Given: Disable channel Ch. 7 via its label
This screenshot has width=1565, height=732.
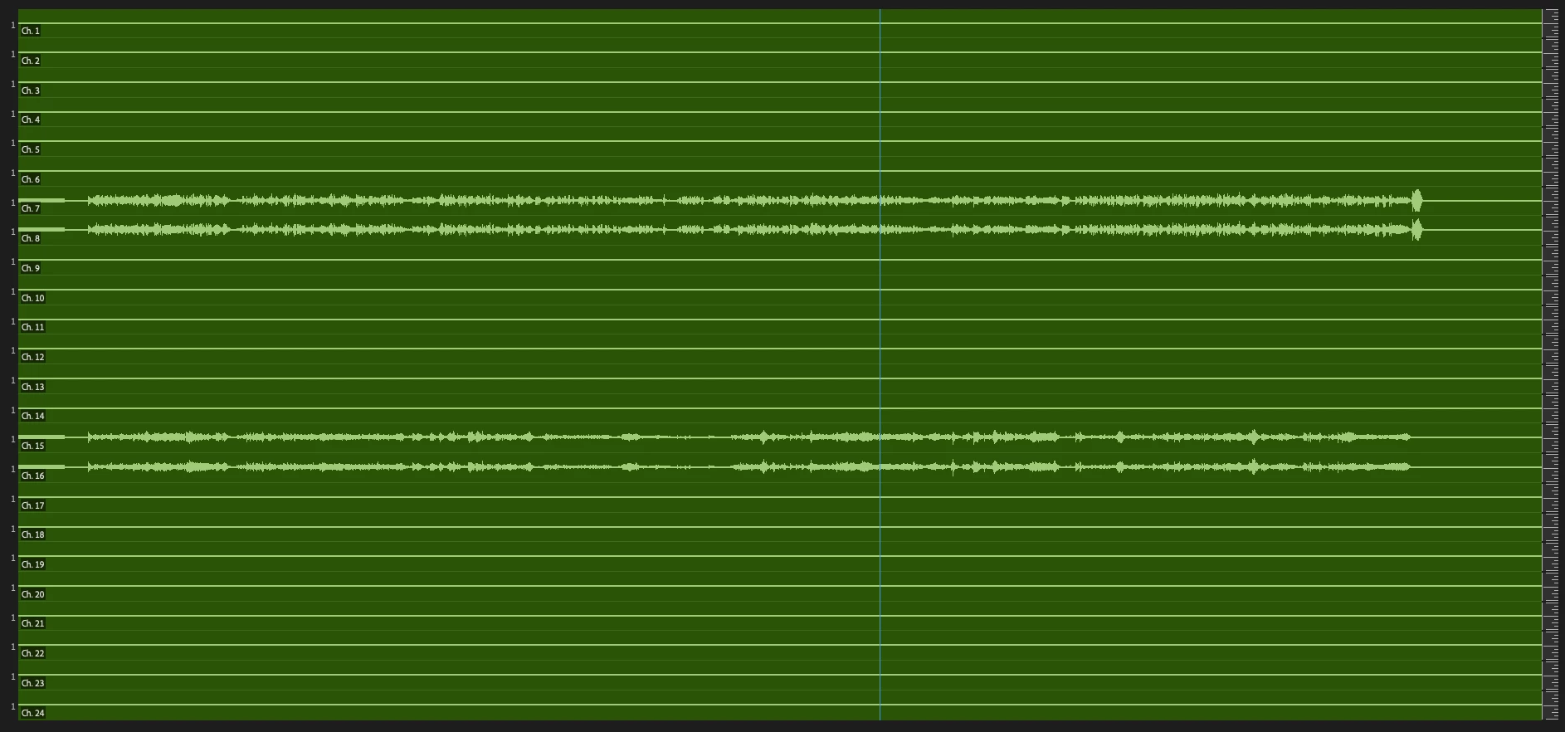Looking at the screenshot, I should 31,209.
